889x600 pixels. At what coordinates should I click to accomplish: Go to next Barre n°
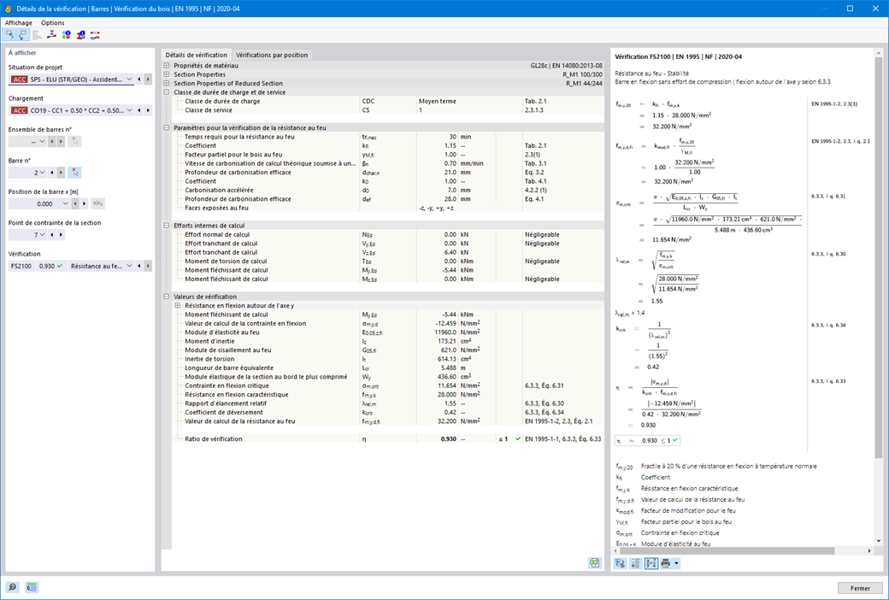pos(61,173)
